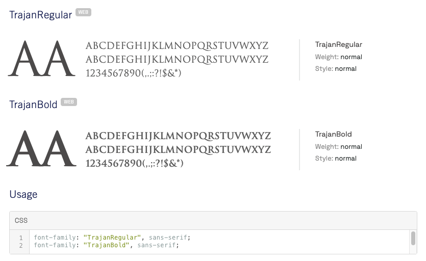The width and height of the screenshot is (426, 261).
Task: Click first alphabet line of TrajanRegular specimen
Action: [x=177, y=46]
